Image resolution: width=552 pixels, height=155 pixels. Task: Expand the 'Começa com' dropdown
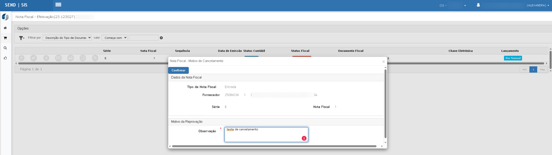point(114,38)
